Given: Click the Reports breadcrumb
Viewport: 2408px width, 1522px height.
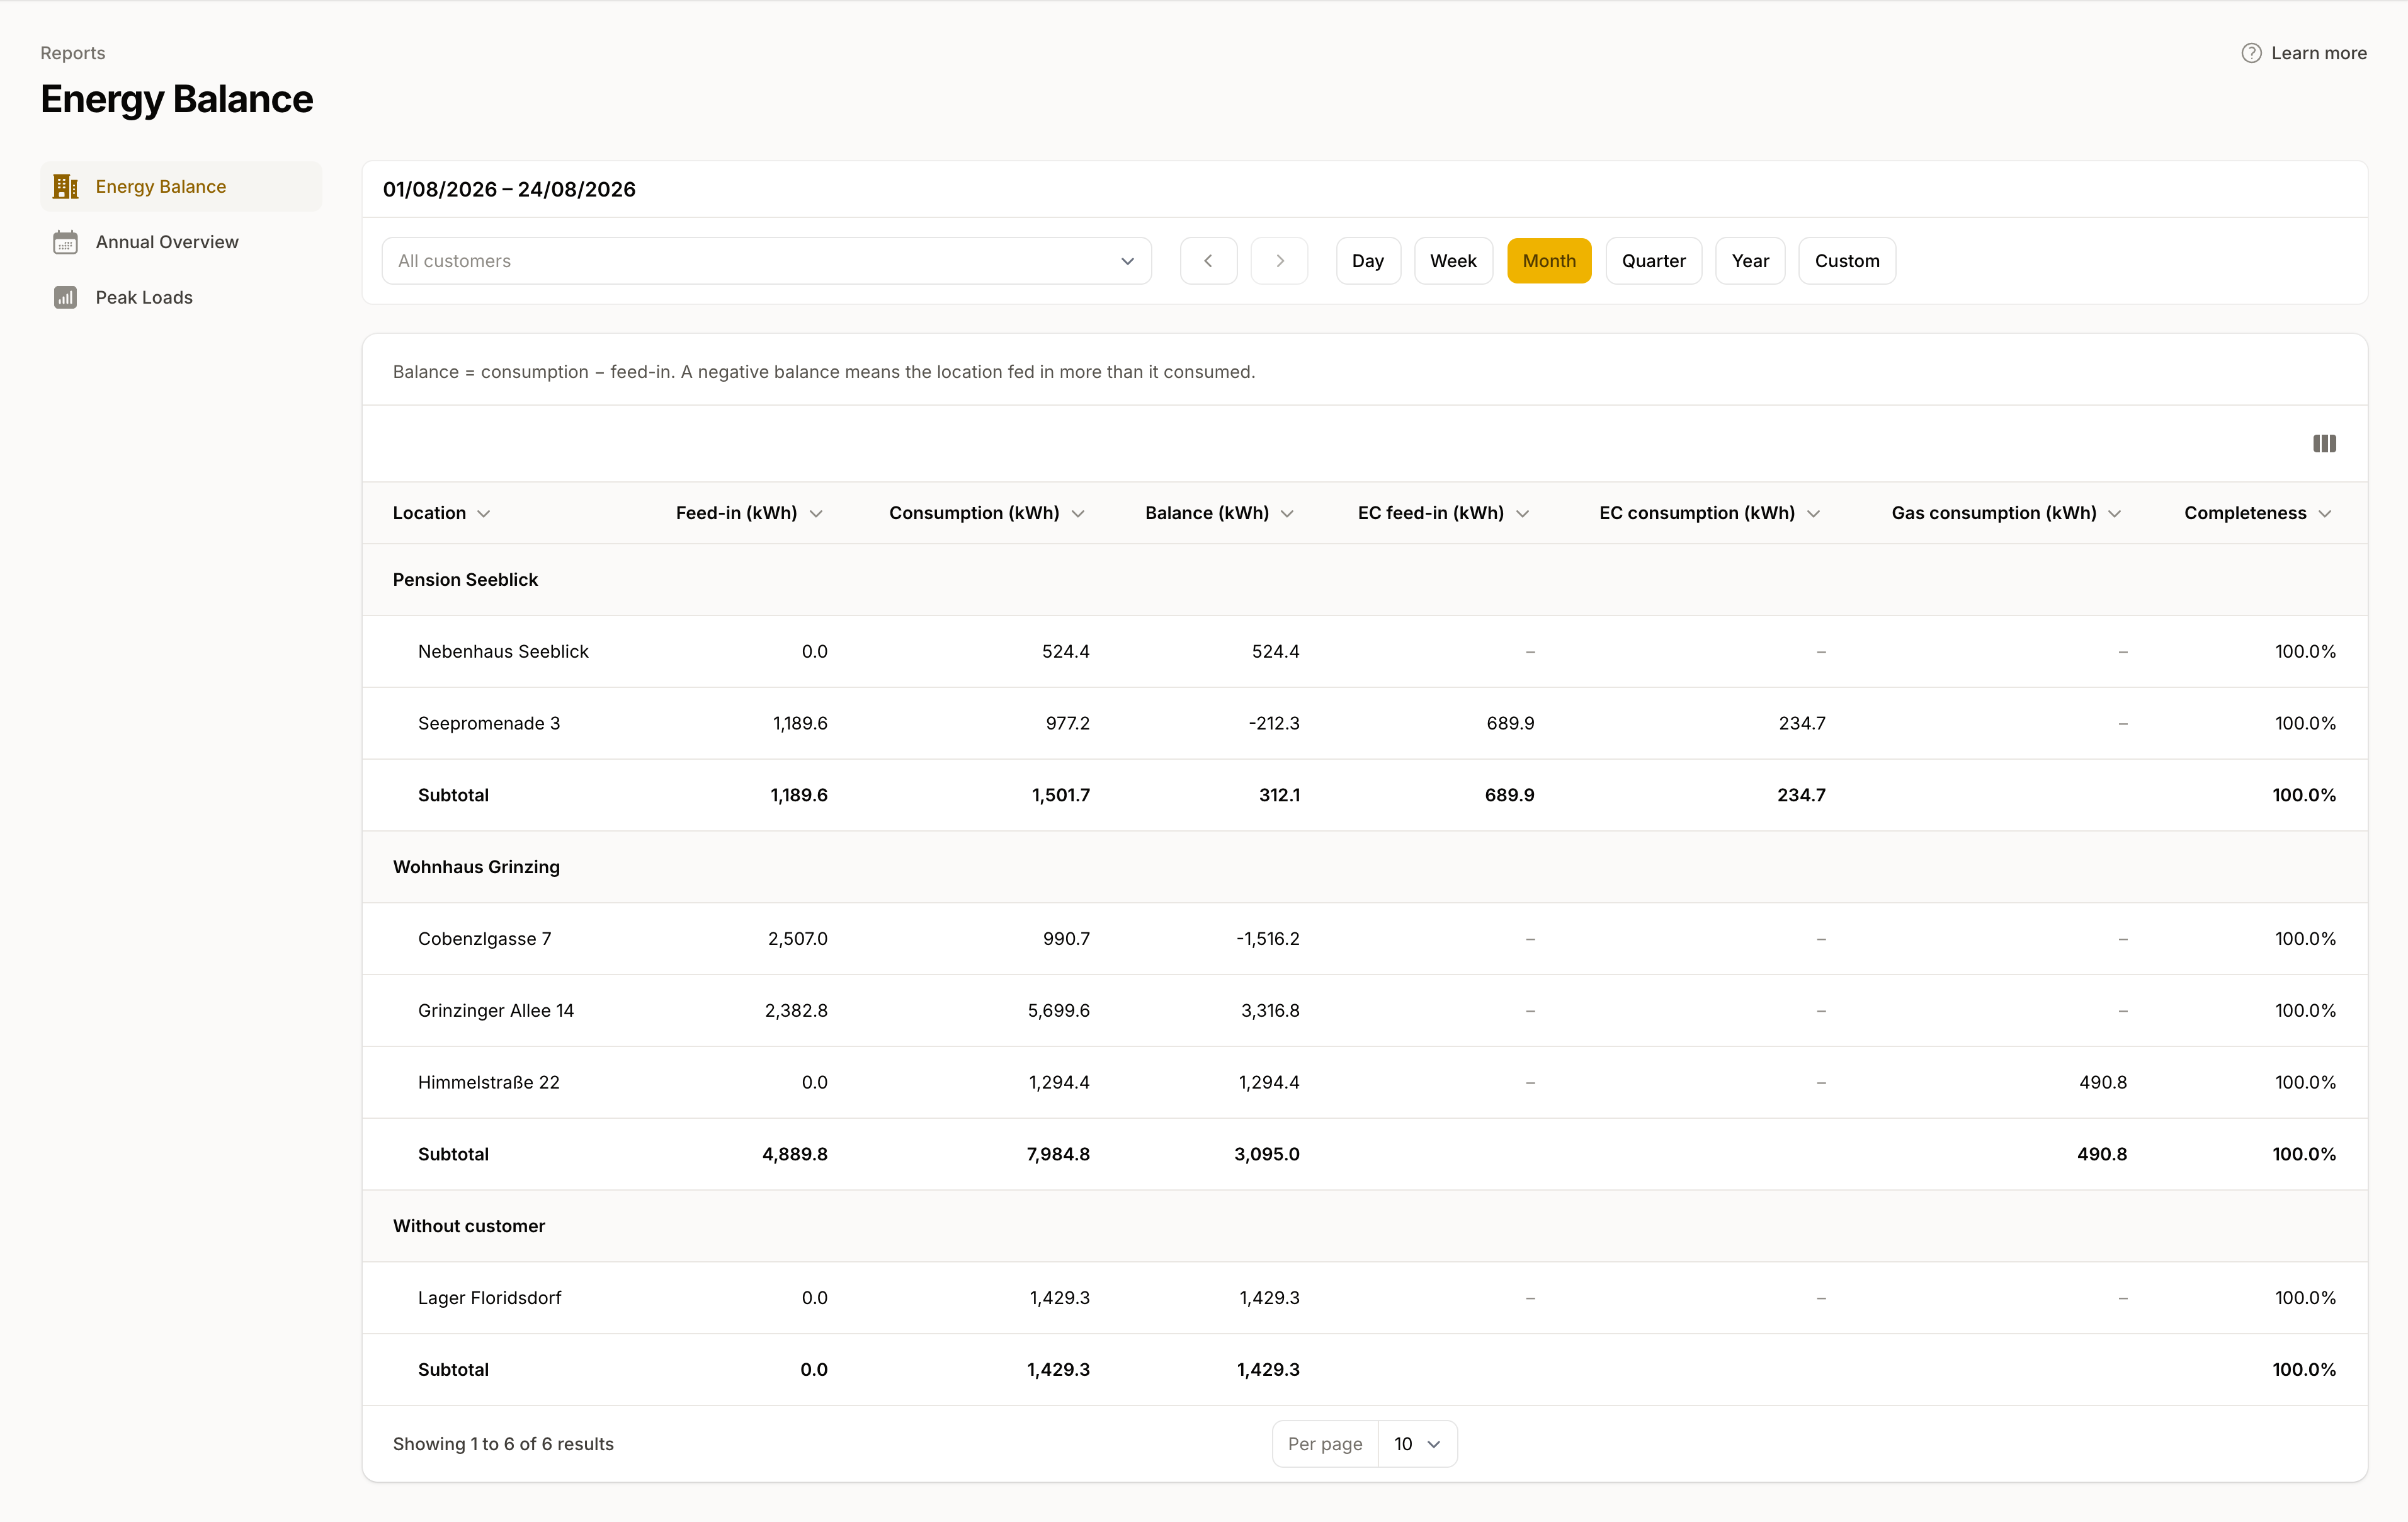Looking at the screenshot, I should click(x=72, y=53).
